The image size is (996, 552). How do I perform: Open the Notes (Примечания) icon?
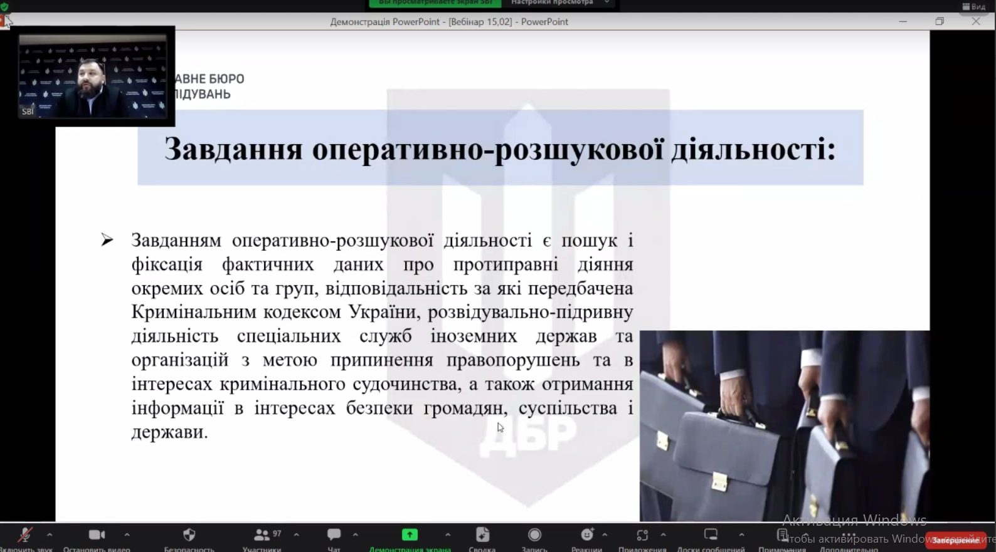tap(782, 535)
